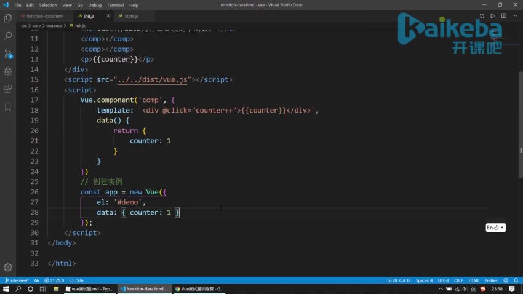Click the network tray icon
Image resolution: width=523 pixels, height=294 pixels.
(457, 289)
